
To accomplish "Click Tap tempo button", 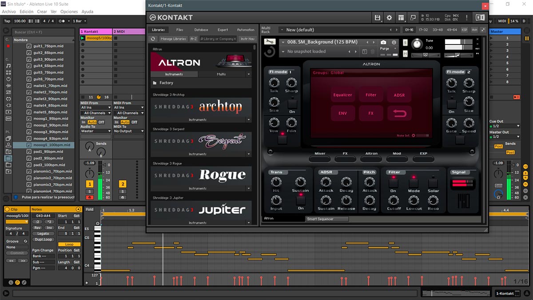I will click(x=7, y=21).
